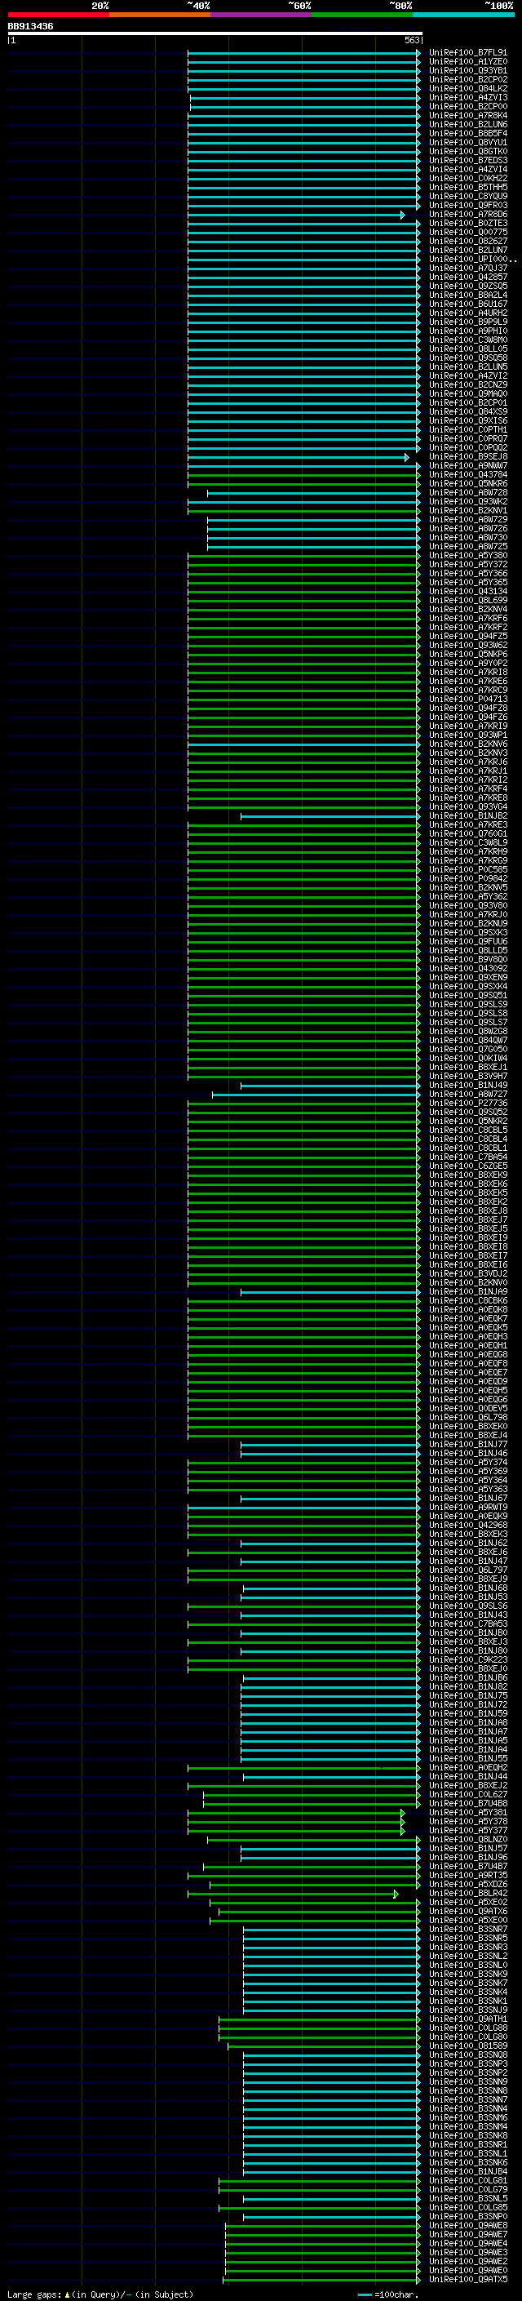Click the yellow query-gap triangle in the legend
The width and height of the screenshot is (522, 2301).
(67, 2294)
